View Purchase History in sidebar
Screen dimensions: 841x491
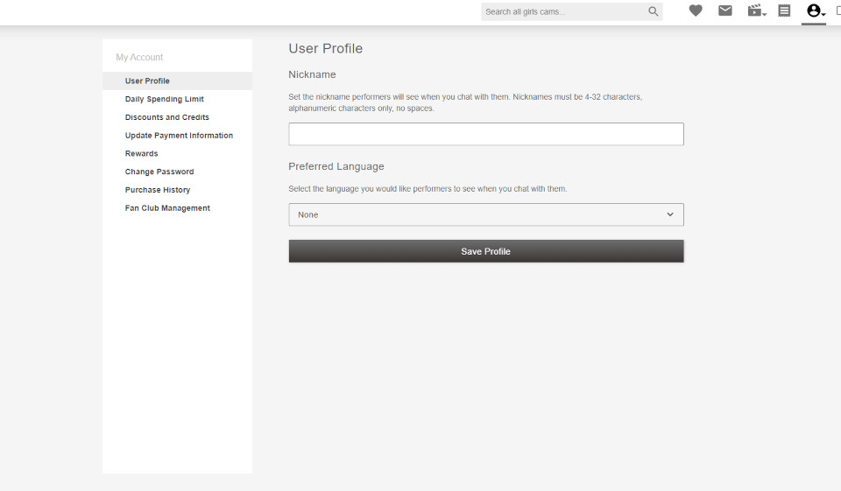pos(158,190)
